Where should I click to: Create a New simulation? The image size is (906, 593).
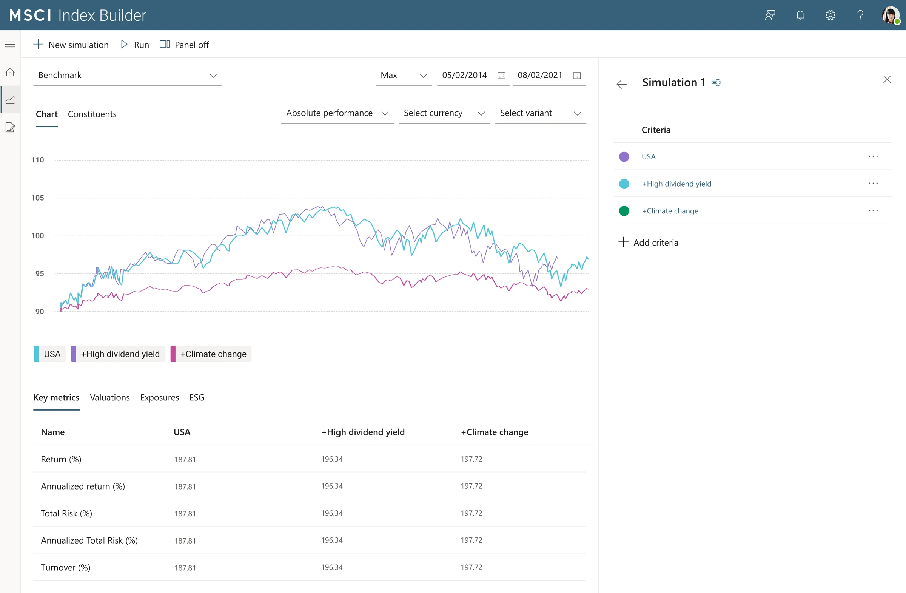point(71,45)
